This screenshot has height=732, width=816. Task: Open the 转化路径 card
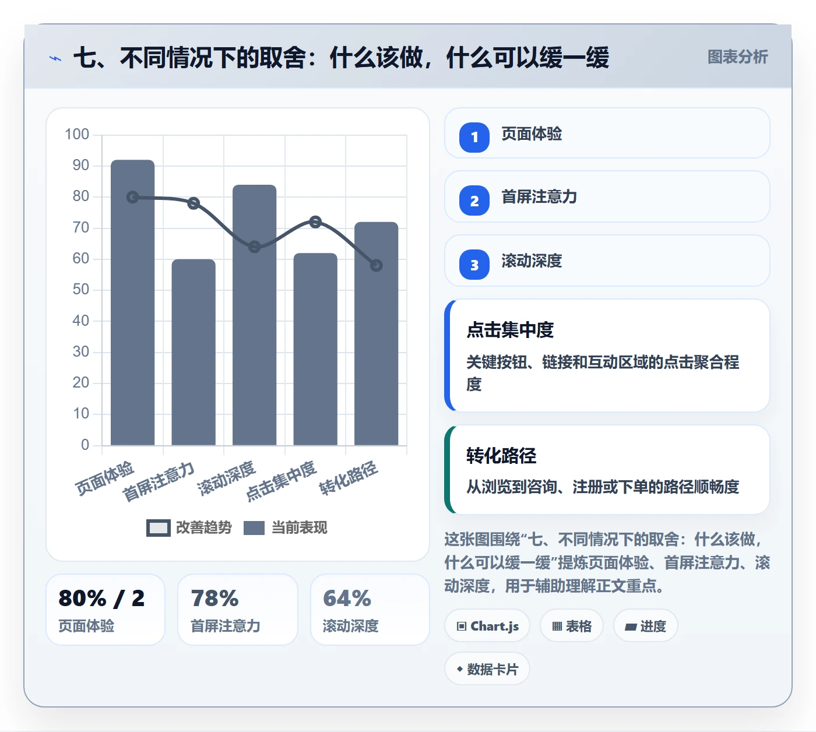[607, 470]
